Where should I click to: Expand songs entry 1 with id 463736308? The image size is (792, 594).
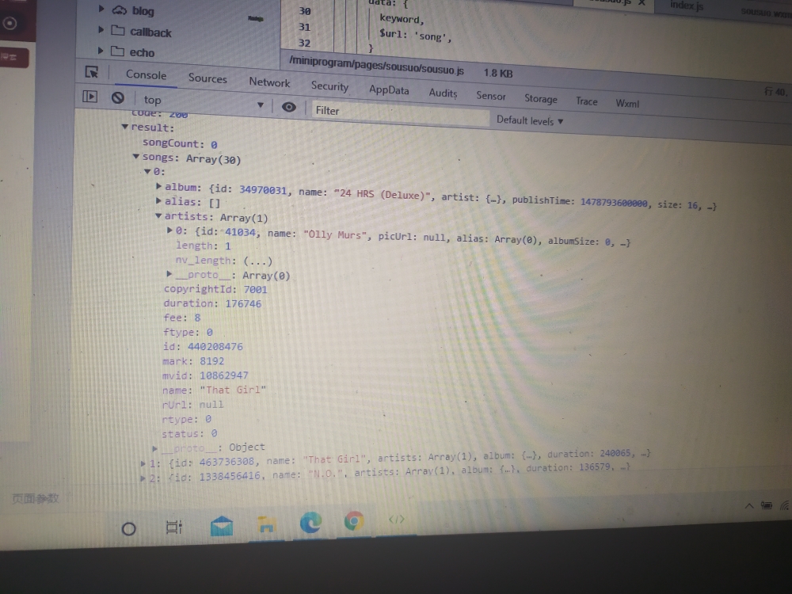tap(143, 463)
